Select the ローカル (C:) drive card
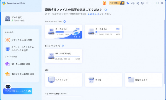The image size is (166, 100). (x=64, y=32)
